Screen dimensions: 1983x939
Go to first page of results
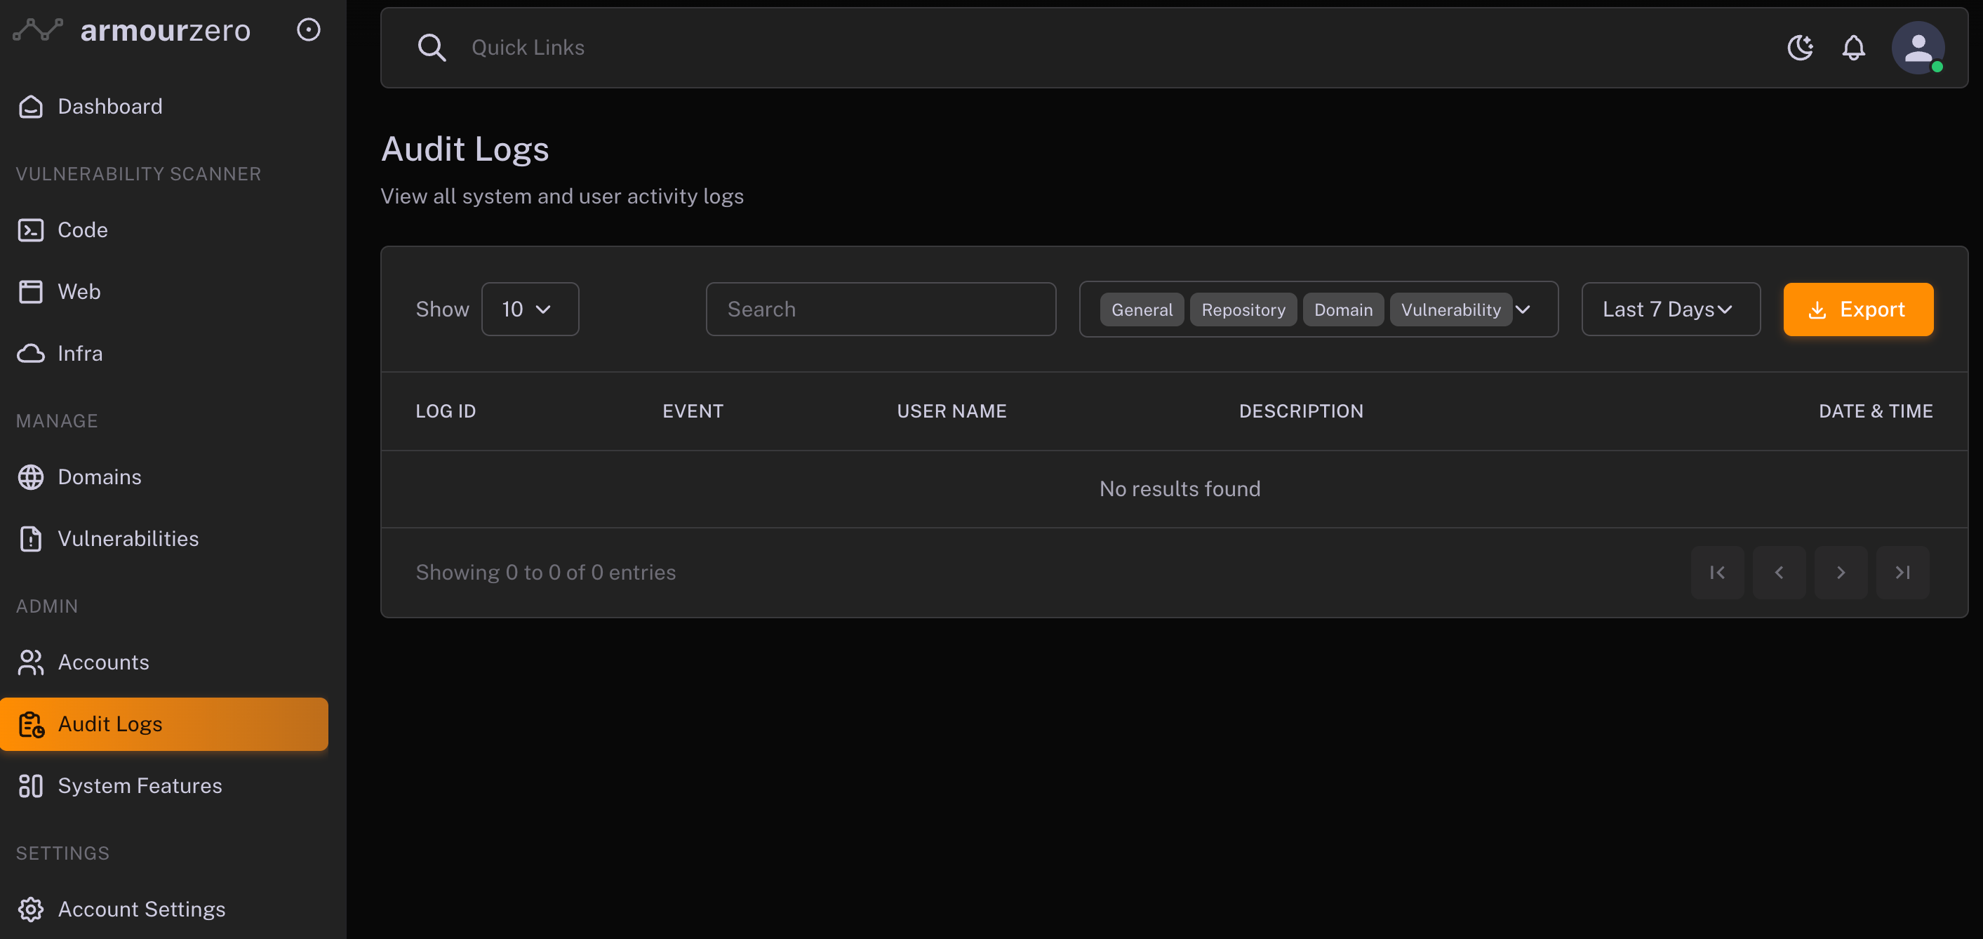pos(1716,572)
